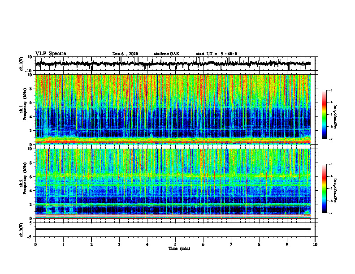The width and height of the screenshot is (355, 274).
Task: Click the ch.1 voltage waveform trace
Action: click(x=173, y=64)
